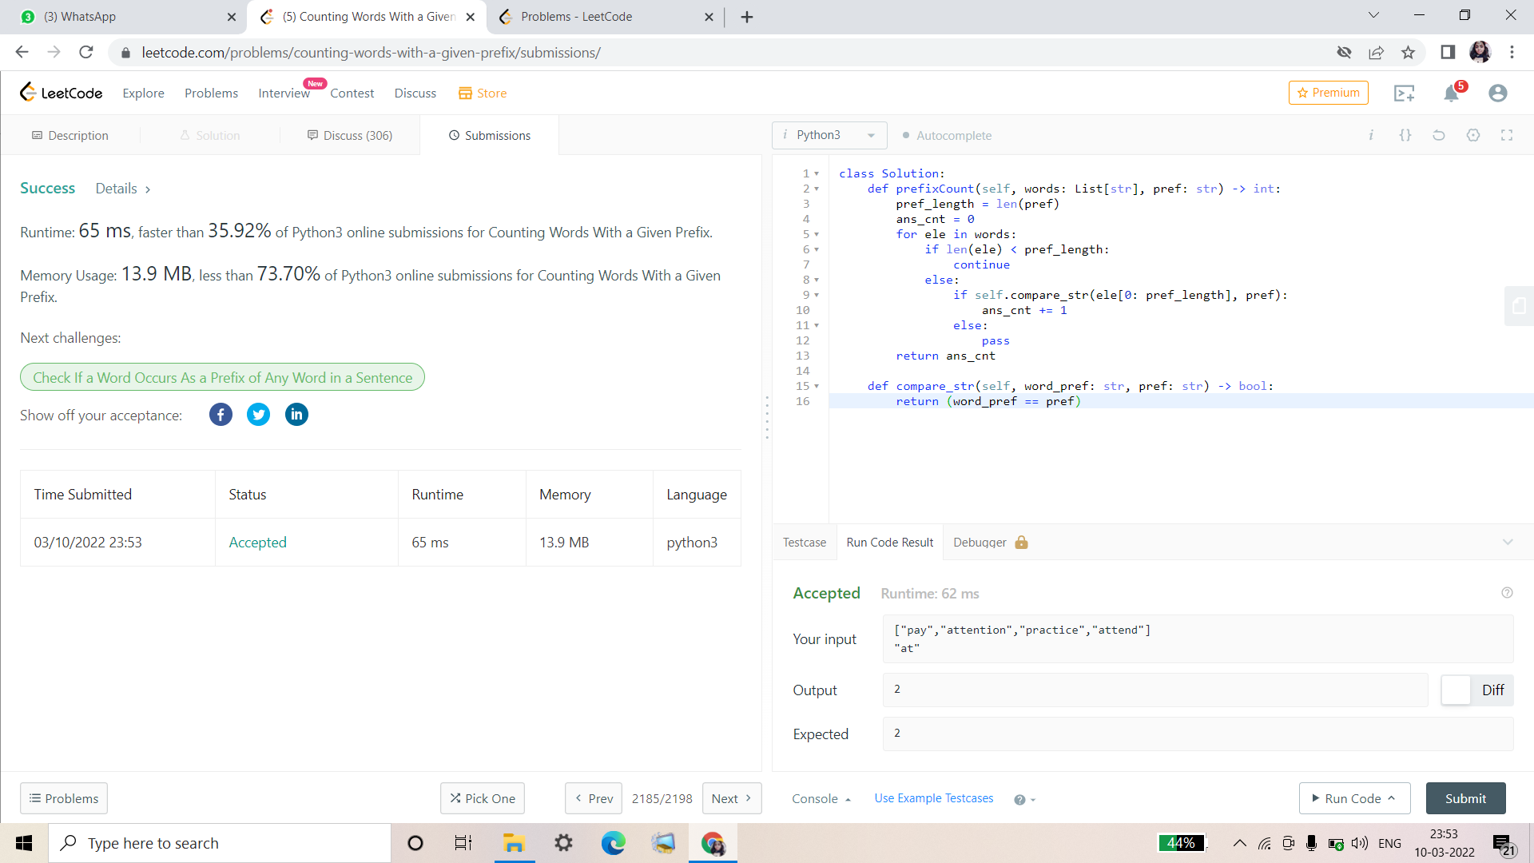1534x863 pixels.
Task: Go to the Next problem
Action: (x=732, y=798)
